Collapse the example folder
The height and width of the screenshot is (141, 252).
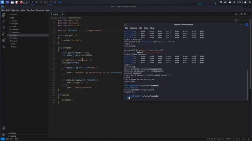point(15,23)
